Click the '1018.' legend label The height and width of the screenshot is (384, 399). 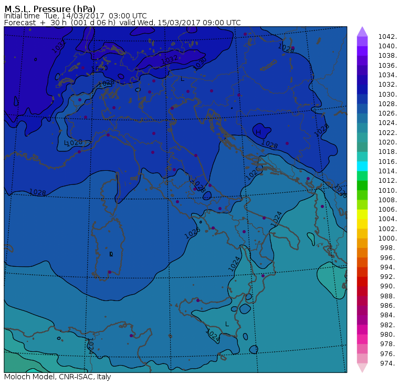(x=387, y=152)
